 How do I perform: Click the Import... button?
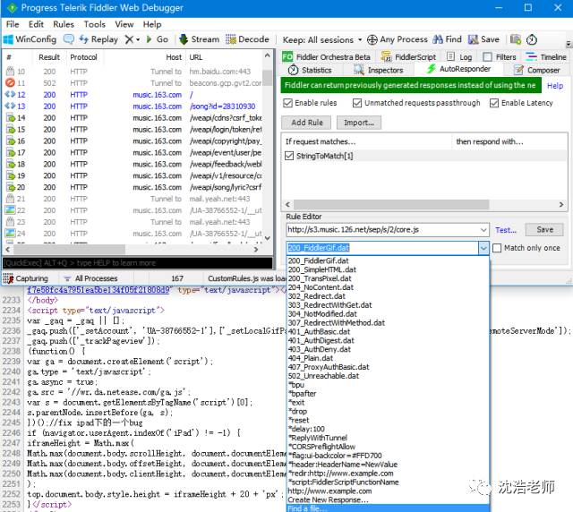pos(358,123)
